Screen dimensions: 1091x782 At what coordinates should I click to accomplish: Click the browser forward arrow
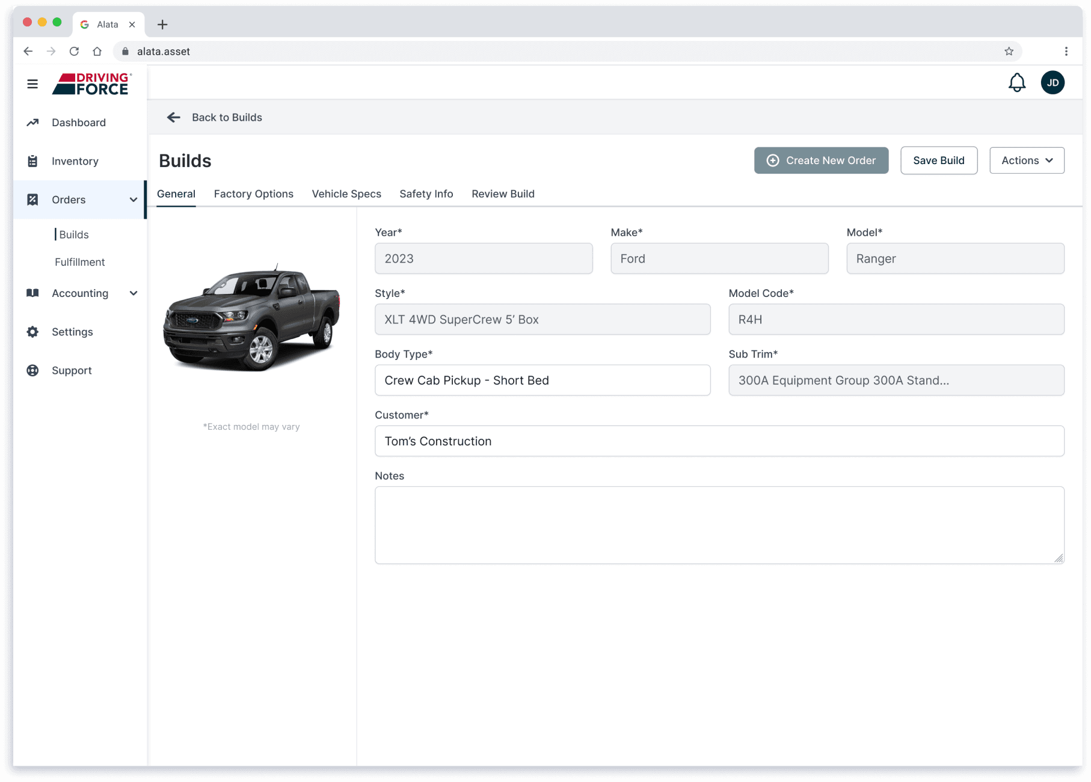point(51,51)
